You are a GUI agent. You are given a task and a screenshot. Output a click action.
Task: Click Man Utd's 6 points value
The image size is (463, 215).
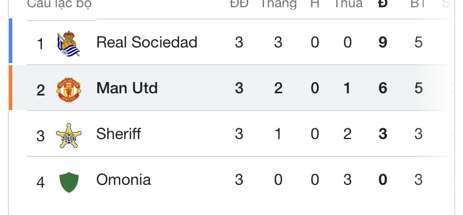pyautogui.click(x=382, y=88)
